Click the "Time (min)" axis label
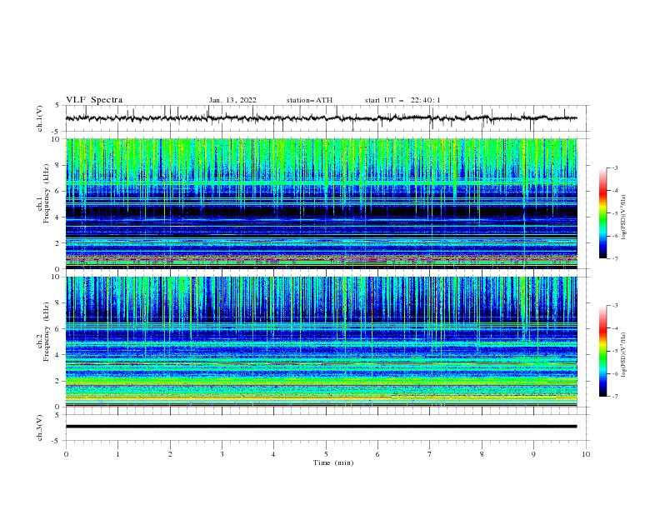The width and height of the screenshot is (660, 510). (333, 462)
